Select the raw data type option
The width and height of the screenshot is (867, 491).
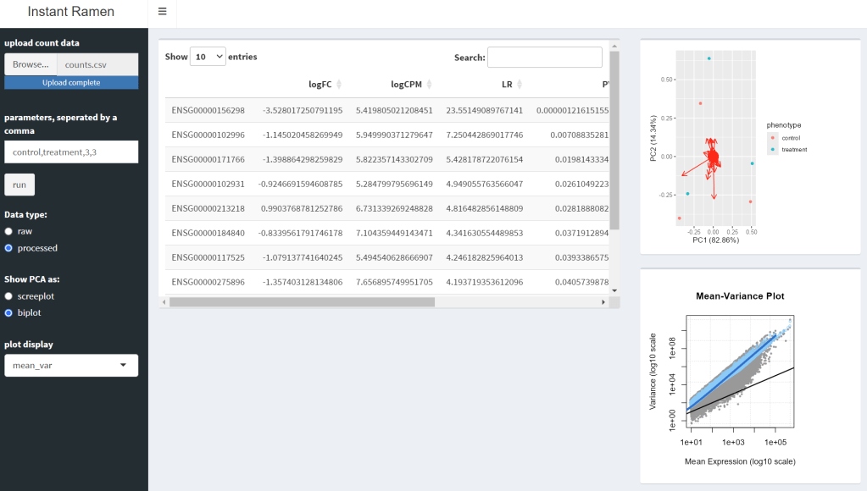tap(8, 231)
